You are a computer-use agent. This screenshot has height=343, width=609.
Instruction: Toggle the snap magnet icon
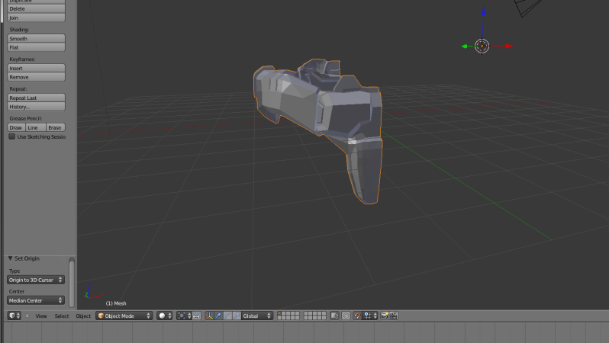click(357, 316)
